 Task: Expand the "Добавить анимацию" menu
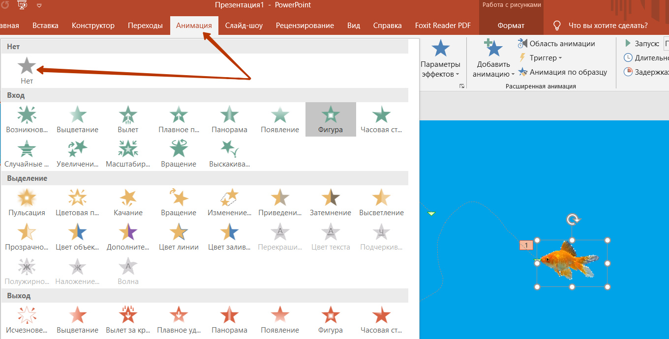coord(493,60)
